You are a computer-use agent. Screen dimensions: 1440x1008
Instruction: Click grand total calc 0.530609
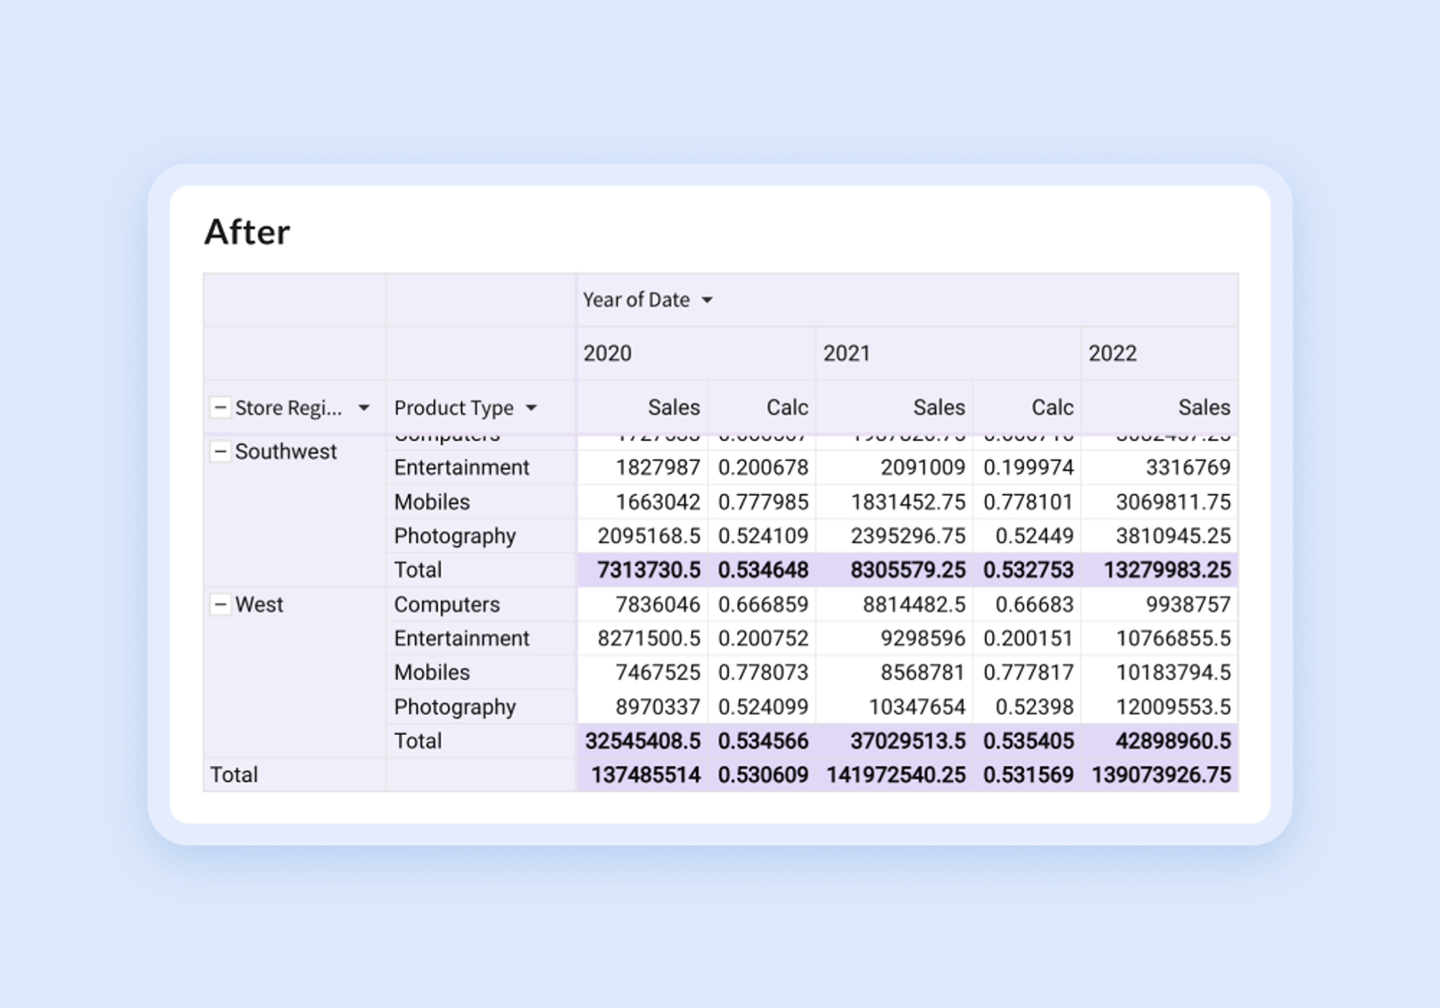pos(763,775)
